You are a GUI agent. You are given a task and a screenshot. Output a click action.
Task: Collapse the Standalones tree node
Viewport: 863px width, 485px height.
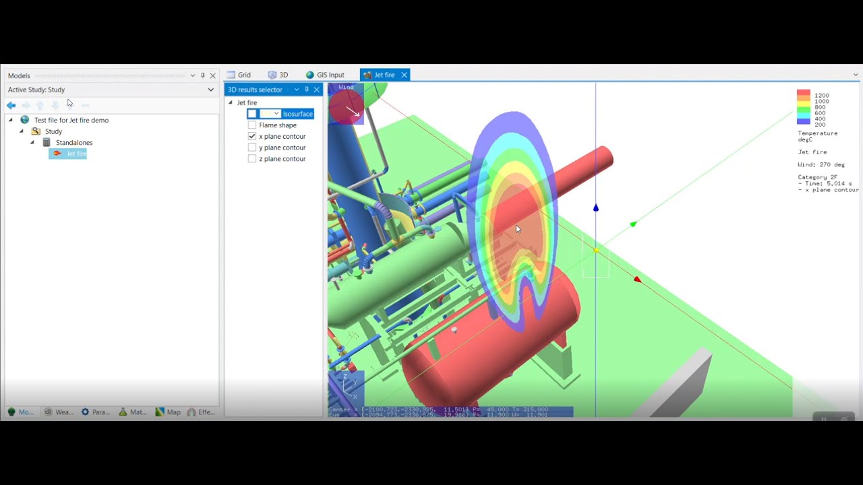32,143
